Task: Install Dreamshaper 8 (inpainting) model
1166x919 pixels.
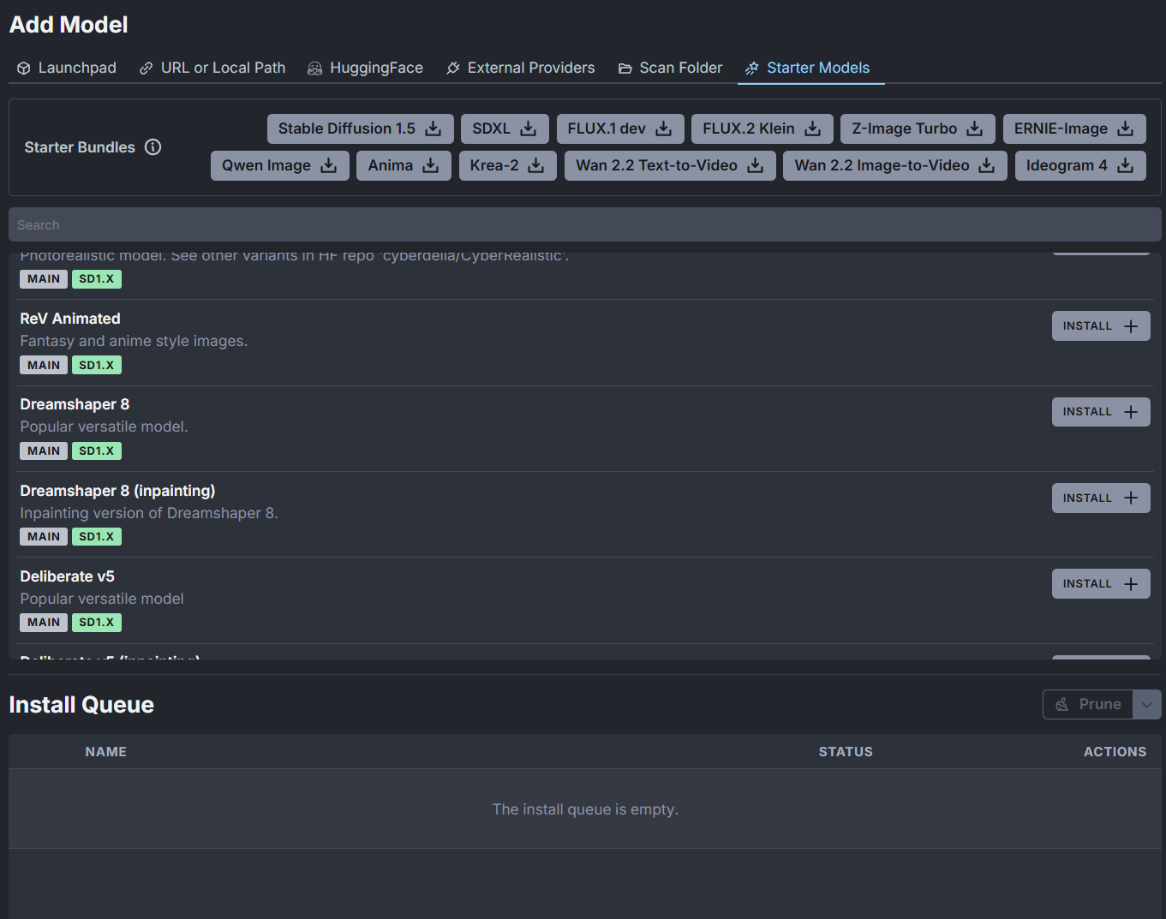Action: pyautogui.click(x=1101, y=498)
